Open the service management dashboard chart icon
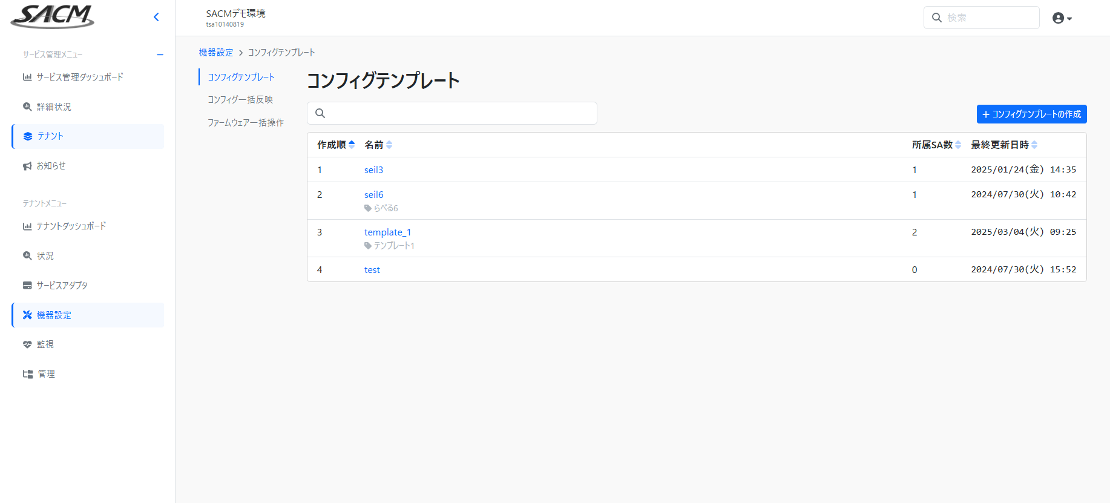1110x503 pixels. [27, 77]
